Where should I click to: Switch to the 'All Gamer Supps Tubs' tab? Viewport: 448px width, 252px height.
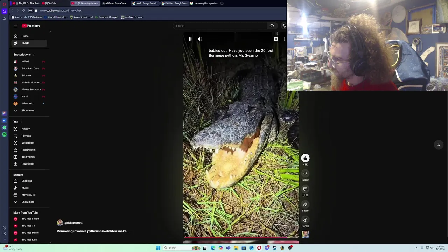coord(115,3)
